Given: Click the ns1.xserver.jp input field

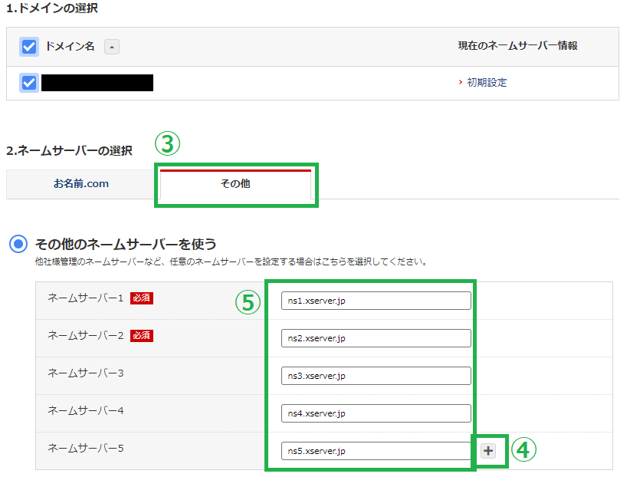Looking at the screenshot, I should pos(375,300).
